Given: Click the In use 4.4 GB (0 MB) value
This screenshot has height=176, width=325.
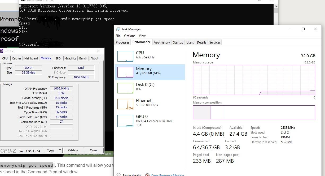Looking at the screenshot, I should (x=209, y=134).
